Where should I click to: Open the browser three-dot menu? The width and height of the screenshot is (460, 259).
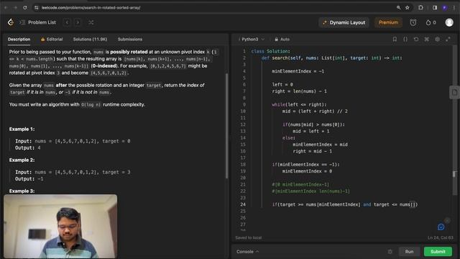(x=454, y=8)
